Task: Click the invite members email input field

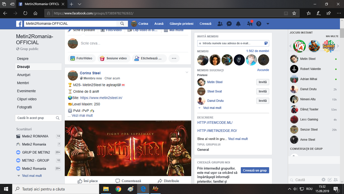Action: click(233, 43)
